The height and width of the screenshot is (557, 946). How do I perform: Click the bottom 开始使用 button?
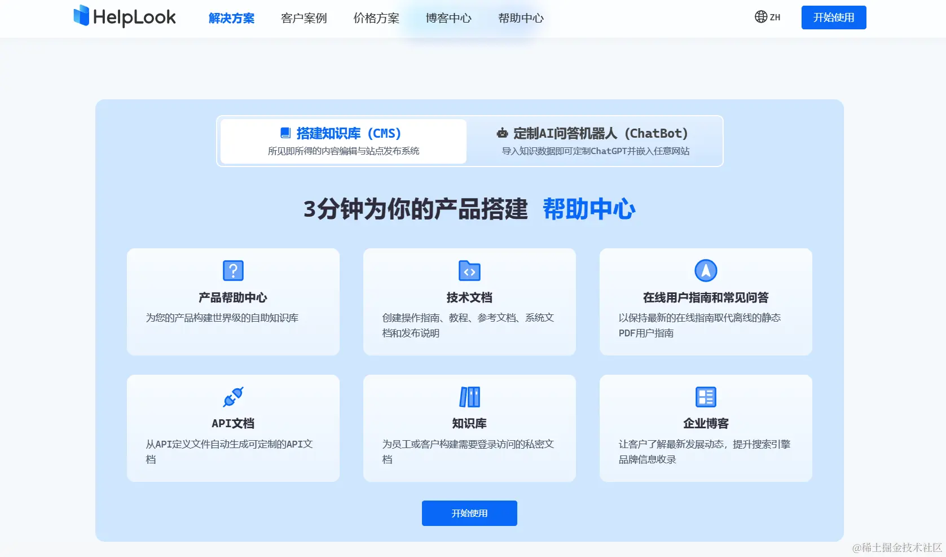[469, 513]
